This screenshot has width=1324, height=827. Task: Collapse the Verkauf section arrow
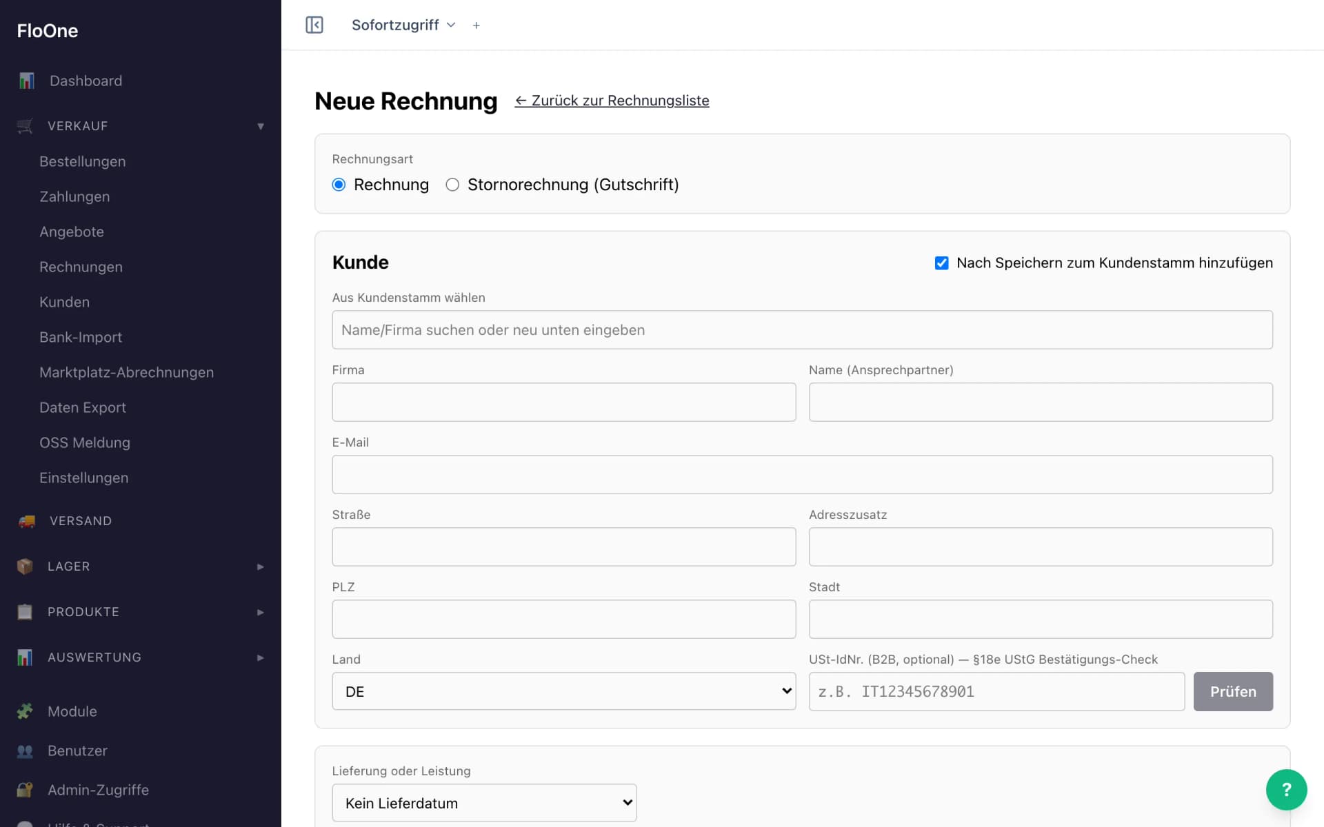click(261, 126)
